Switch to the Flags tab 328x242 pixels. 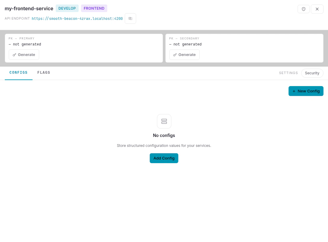[x=44, y=73]
